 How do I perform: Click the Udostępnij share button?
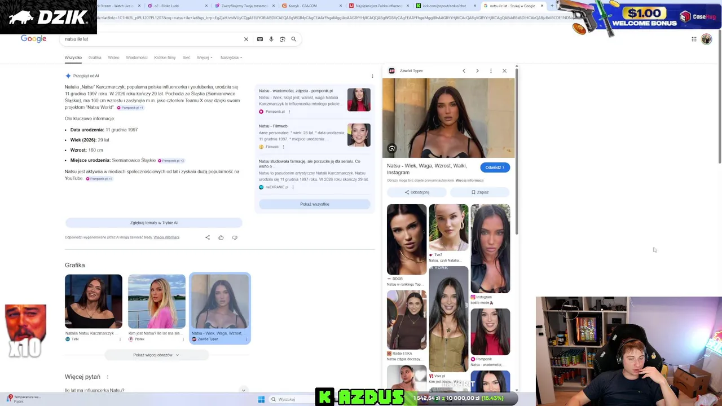[417, 192]
